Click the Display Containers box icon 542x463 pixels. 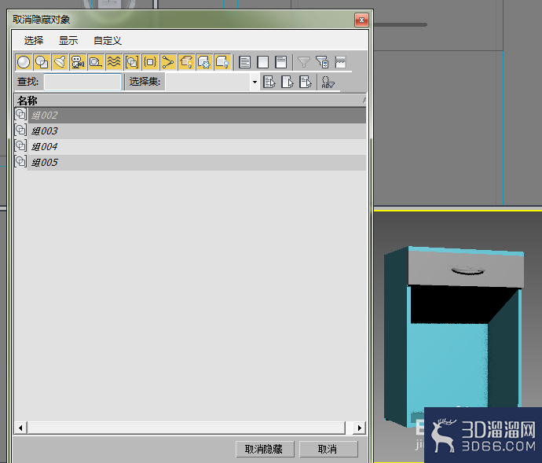pyautogui.click(x=186, y=62)
